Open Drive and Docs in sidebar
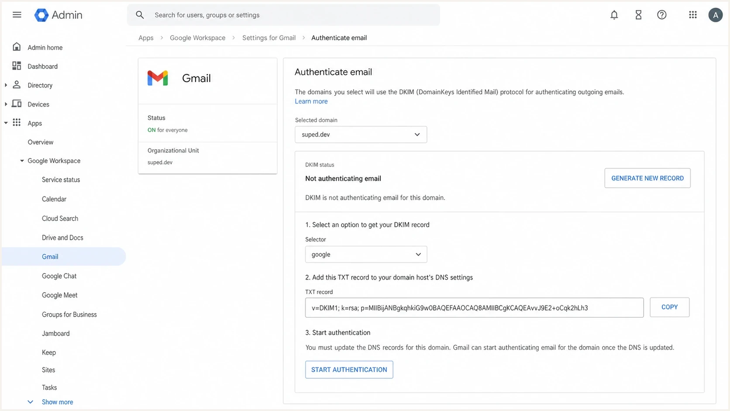The height and width of the screenshot is (411, 730). pyautogui.click(x=62, y=238)
